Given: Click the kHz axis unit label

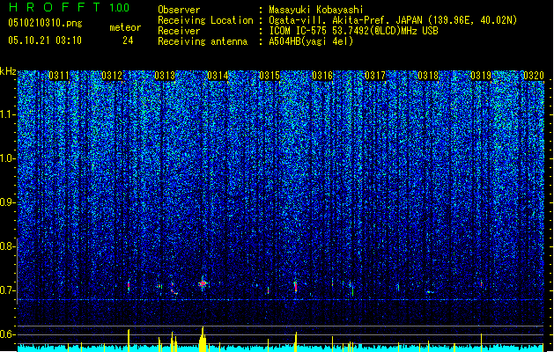Looking at the screenshot, I should pyautogui.click(x=8, y=71).
